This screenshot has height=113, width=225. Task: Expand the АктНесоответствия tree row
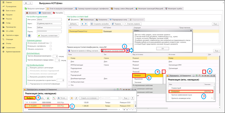[x=69, y=82]
